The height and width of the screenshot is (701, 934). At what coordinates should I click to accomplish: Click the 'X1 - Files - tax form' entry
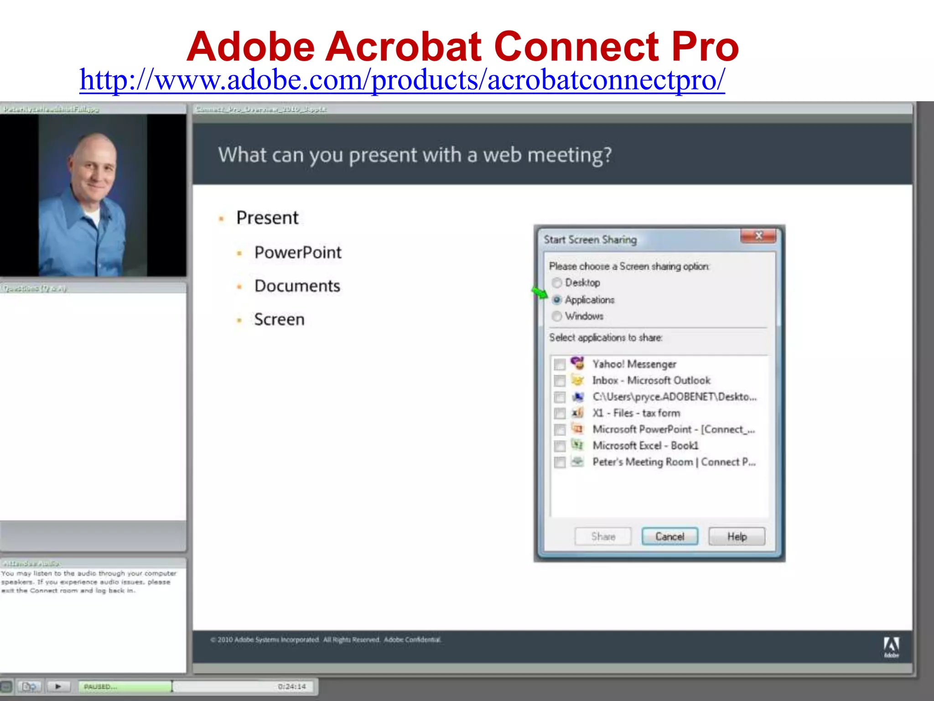click(636, 413)
